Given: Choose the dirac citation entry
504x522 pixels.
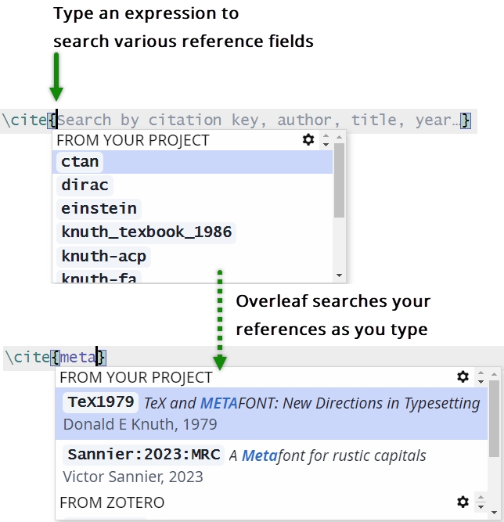Looking at the screenshot, I should [x=85, y=185].
